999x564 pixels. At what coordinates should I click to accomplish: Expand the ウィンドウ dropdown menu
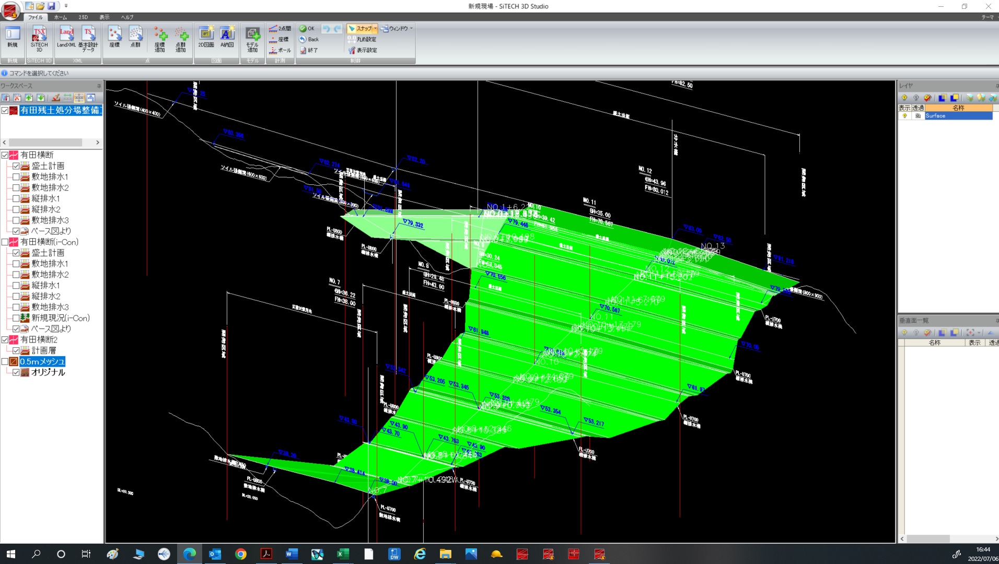click(x=411, y=29)
